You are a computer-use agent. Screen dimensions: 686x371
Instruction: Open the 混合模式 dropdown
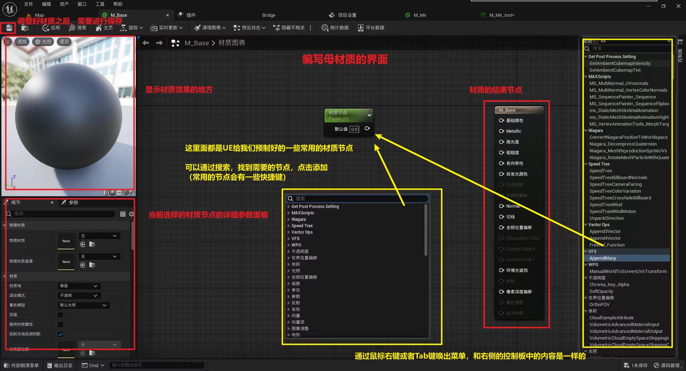pyautogui.click(x=79, y=295)
